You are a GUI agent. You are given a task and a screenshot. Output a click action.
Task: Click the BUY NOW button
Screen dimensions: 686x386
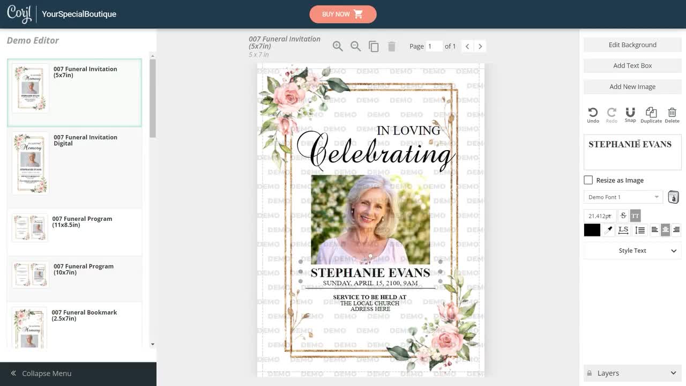[343, 14]
